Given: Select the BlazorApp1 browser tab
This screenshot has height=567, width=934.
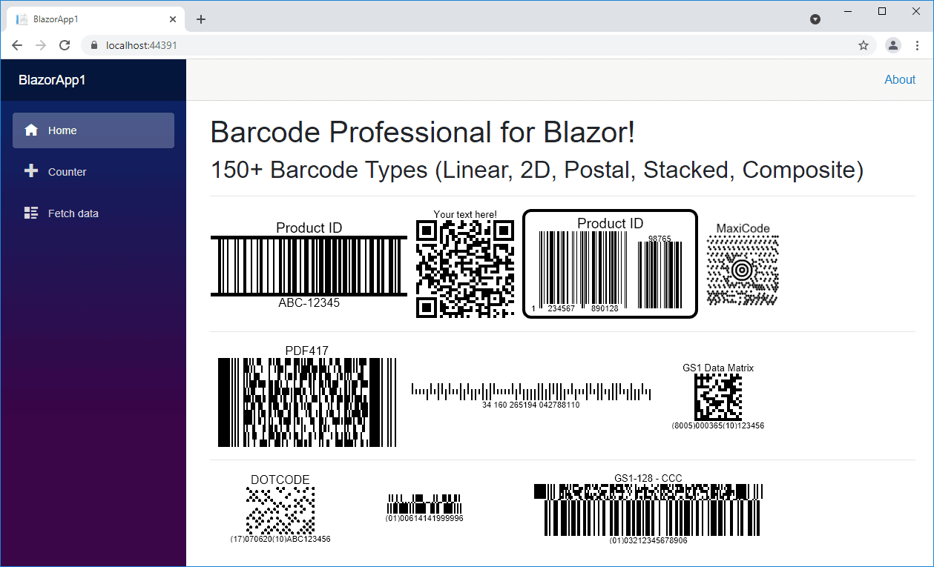Looking at the screenshot, I should pos(96,19).
